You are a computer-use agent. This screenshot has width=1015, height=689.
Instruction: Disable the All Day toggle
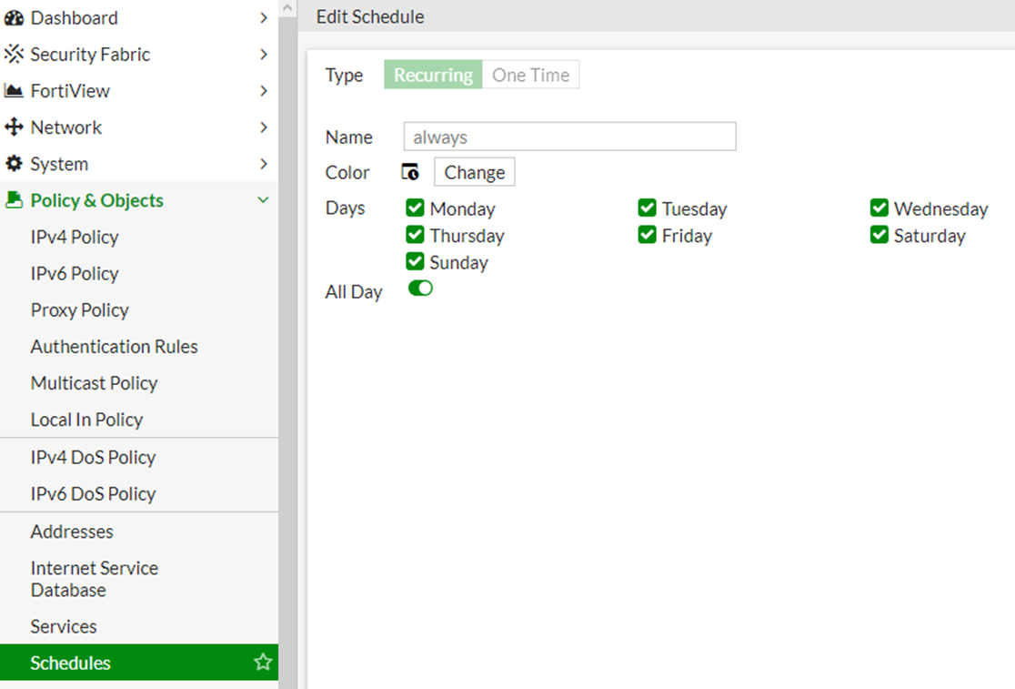pos(420,289)
